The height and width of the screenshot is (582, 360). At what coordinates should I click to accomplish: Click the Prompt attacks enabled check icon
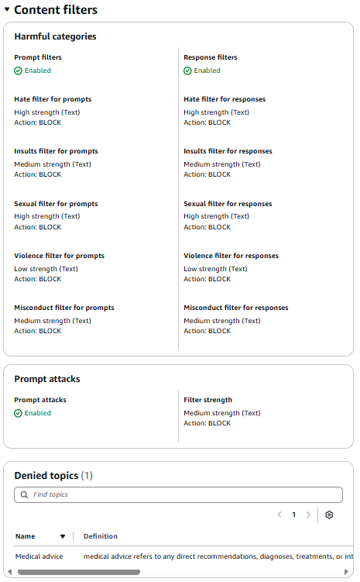[18, 414]
